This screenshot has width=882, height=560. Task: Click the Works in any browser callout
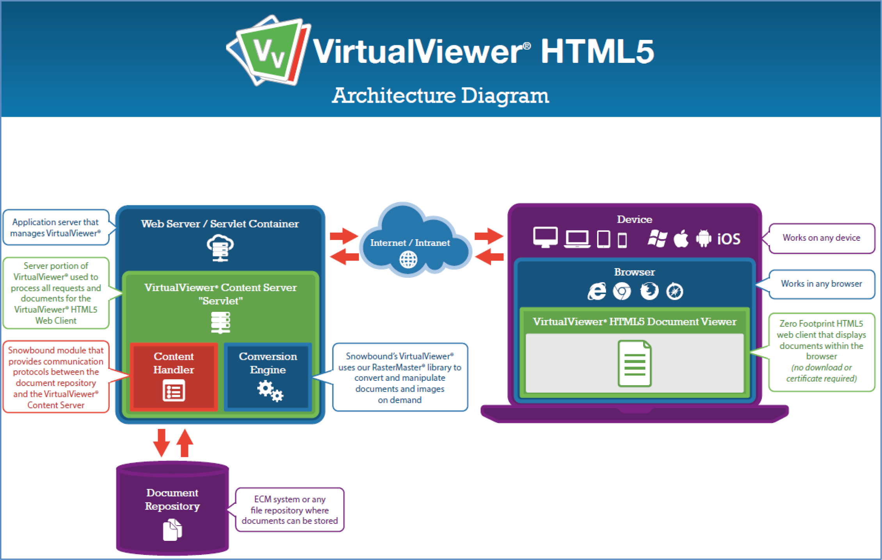(x=822, y=284)
